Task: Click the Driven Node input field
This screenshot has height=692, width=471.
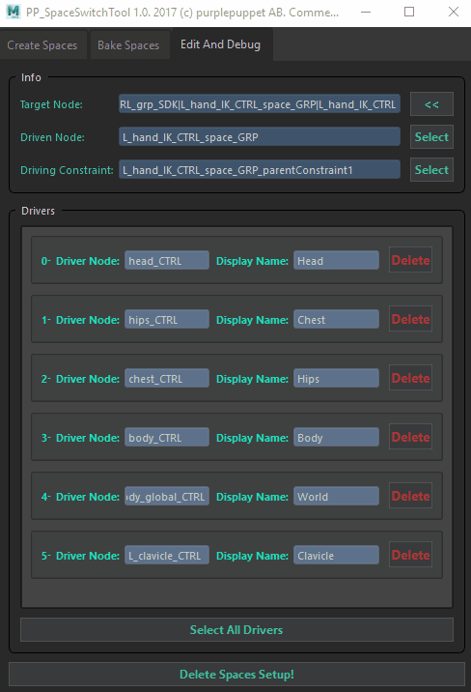Action: click(260, 137)
